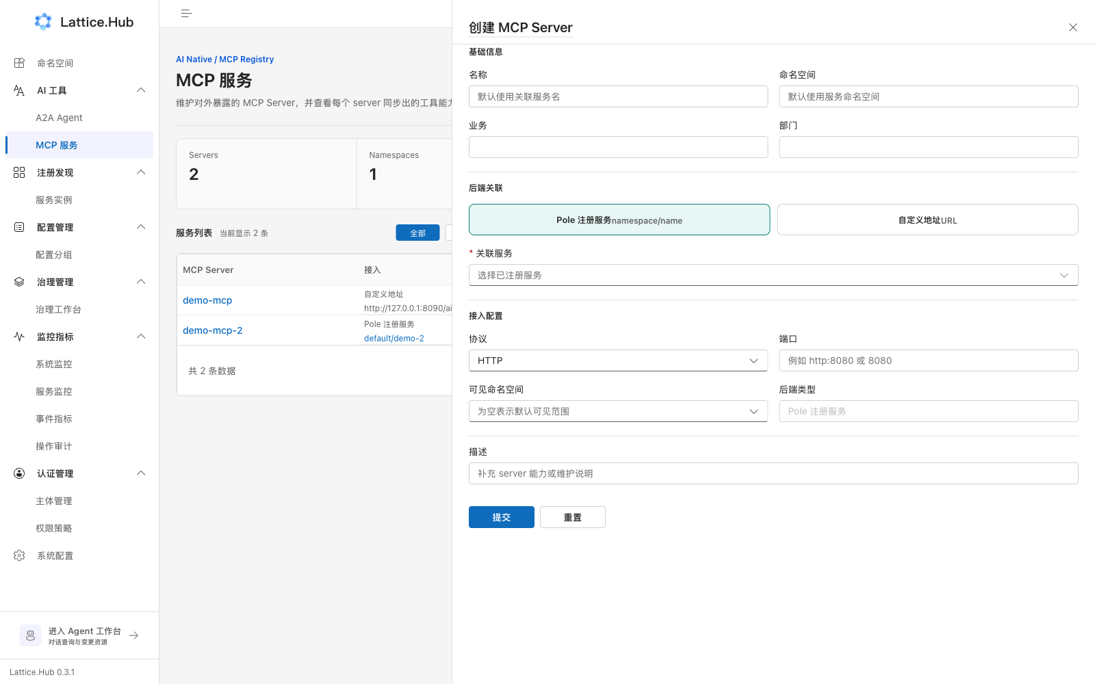Click the Agent 工作台 robot icon
The image size is (1095, 684).
[30, 635]
